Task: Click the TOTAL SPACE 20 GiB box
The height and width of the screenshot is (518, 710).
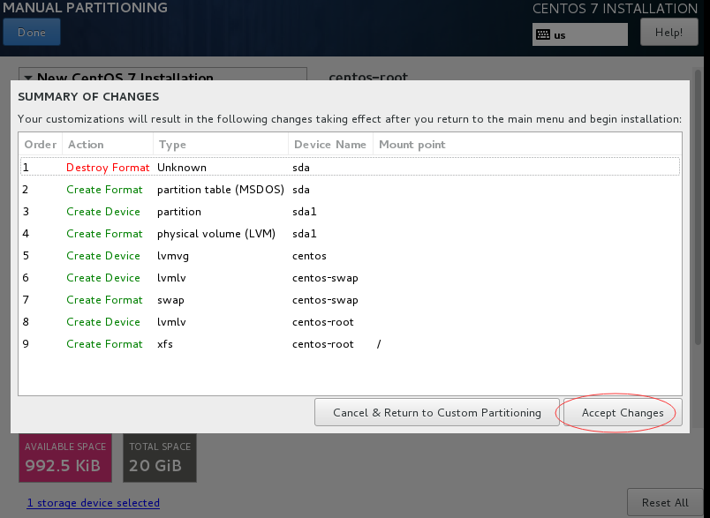Action: click(x=160, y=457)
